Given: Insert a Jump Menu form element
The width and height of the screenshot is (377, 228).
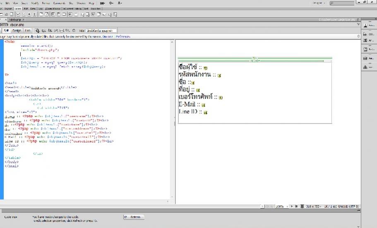Looking at the screenshot, I should tap(46, 14).
